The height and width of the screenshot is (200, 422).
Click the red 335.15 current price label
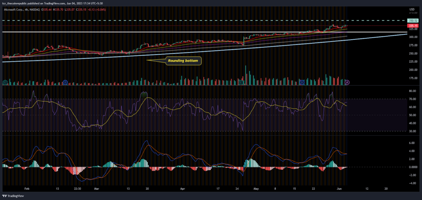pos(412,26)
